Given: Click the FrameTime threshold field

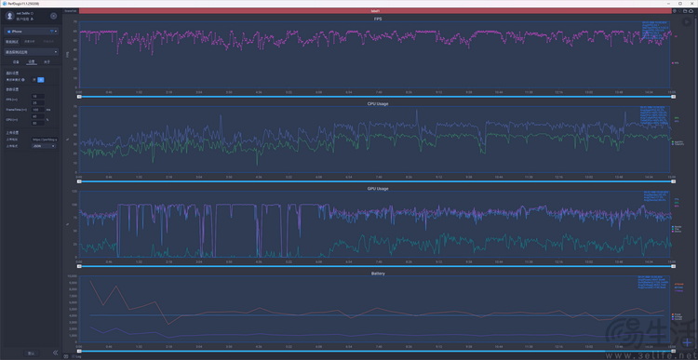Looking at the screenshot, I should tap(38, 110).
